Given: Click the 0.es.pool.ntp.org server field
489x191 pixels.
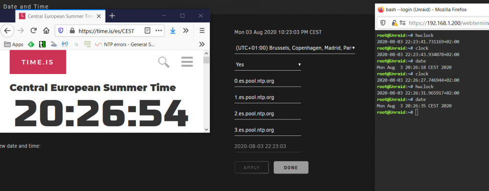Looking at the screenshot, I should click(x=268, y=81).
